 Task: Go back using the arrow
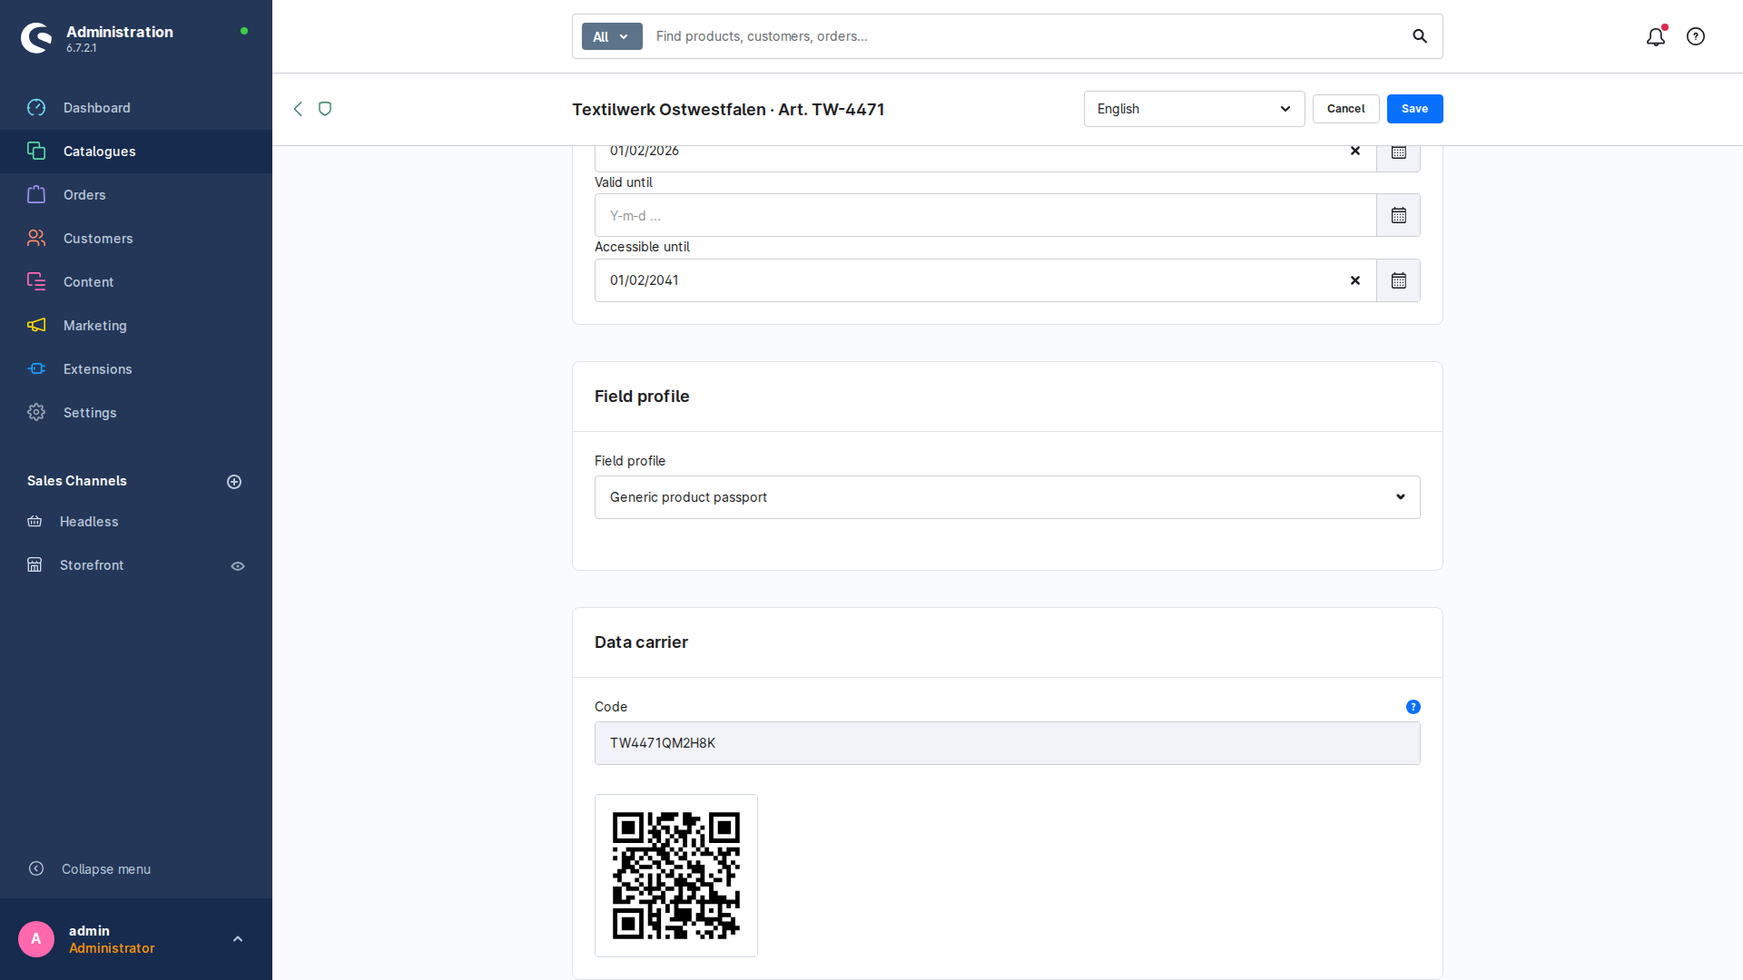pyautogui.click(x=298, y=109)
